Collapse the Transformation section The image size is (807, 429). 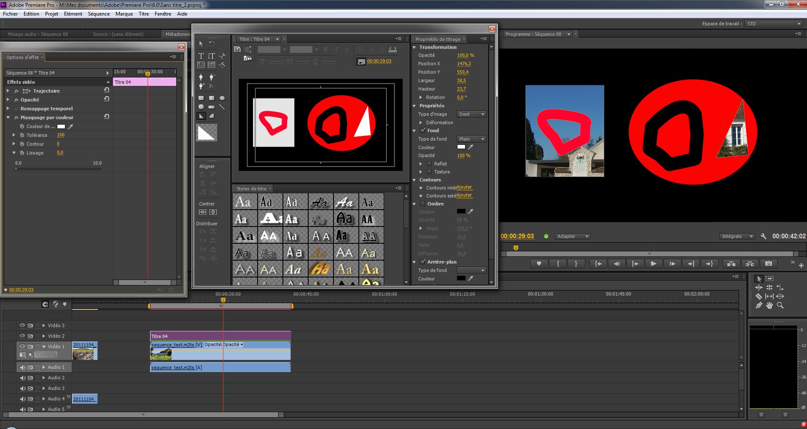point(414,47)
